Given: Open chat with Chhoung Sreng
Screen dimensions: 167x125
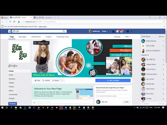Looking at the screenshot, I should point(153,74).
